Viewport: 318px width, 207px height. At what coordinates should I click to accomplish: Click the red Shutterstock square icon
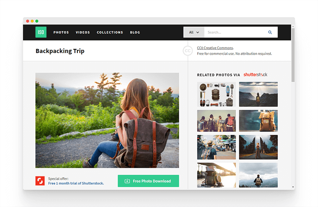pos(40,181)
